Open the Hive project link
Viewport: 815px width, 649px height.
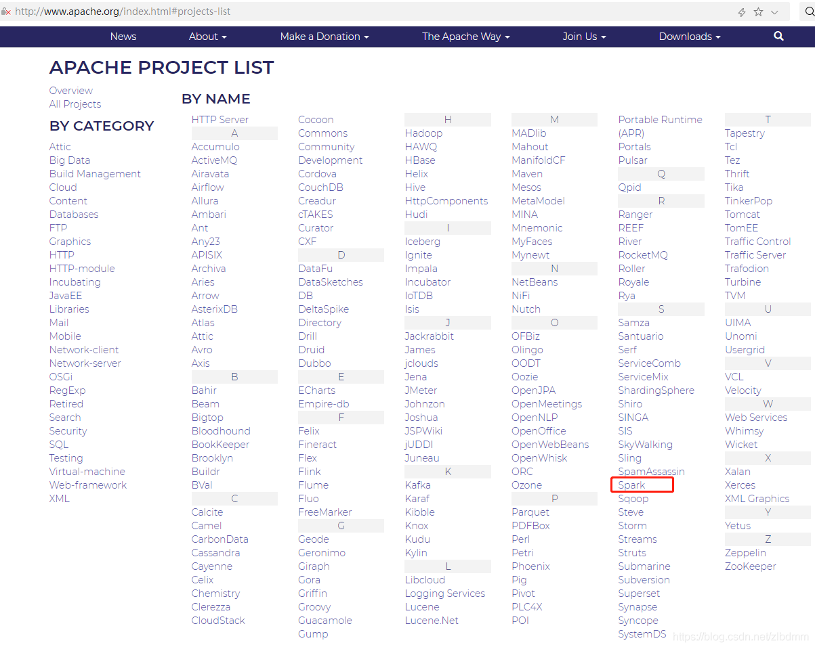(x=415, y=187)
